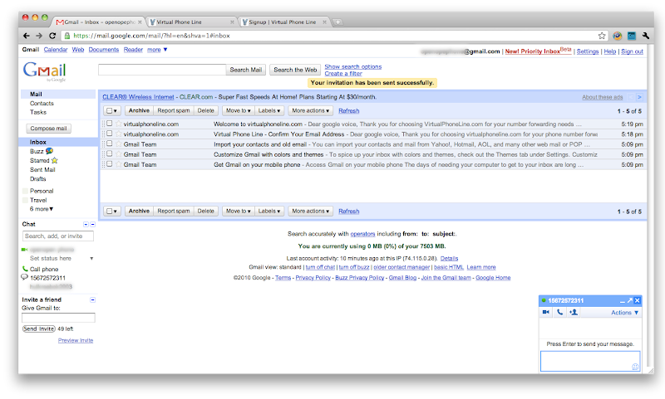Image resolution: width=665 pixels, height=399 pixels.
Task: Click the Compose mail button
Action: (x=49, y=129)
